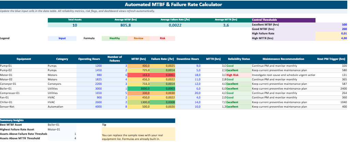Select the pink Risk legend swatch
Screen dimensions: 350x144
[x=163, y=38]
